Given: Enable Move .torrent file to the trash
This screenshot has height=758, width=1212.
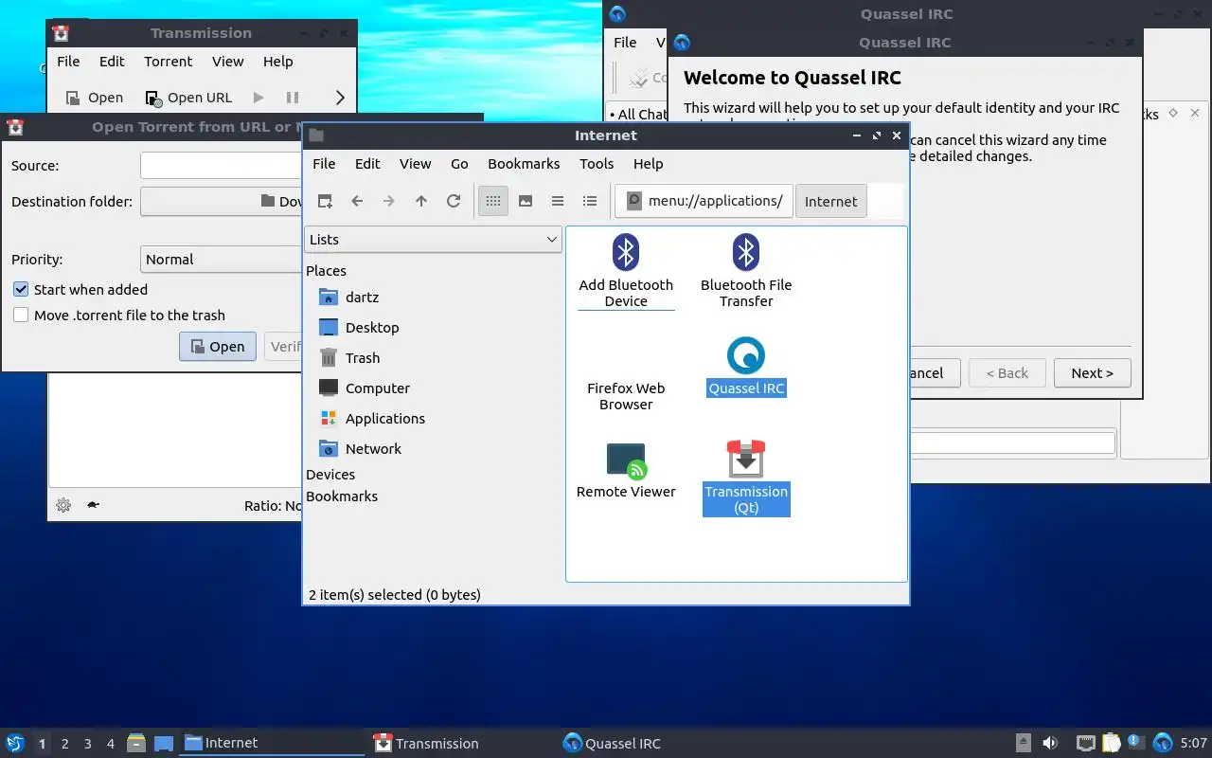Looking at the screenshot, I should coord(21,315).
